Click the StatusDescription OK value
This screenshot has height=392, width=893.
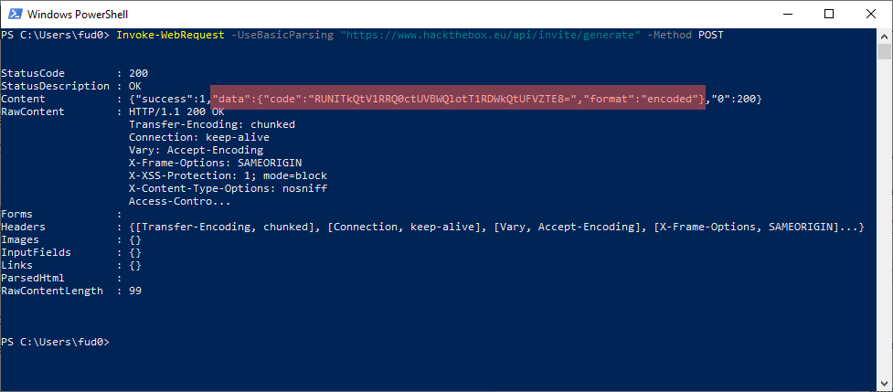[135, 85]
